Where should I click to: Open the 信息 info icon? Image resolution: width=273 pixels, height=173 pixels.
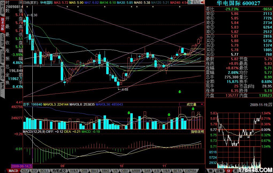(195, 2)
